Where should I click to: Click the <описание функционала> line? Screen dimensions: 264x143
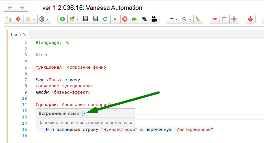point(64,86)
